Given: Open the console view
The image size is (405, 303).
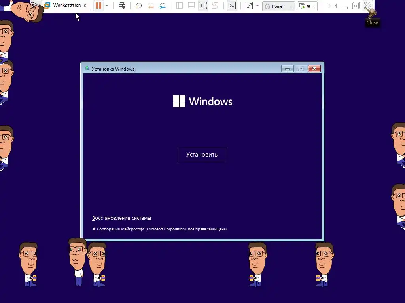Looking at the screenshot, I should click(x=232, y=6).
